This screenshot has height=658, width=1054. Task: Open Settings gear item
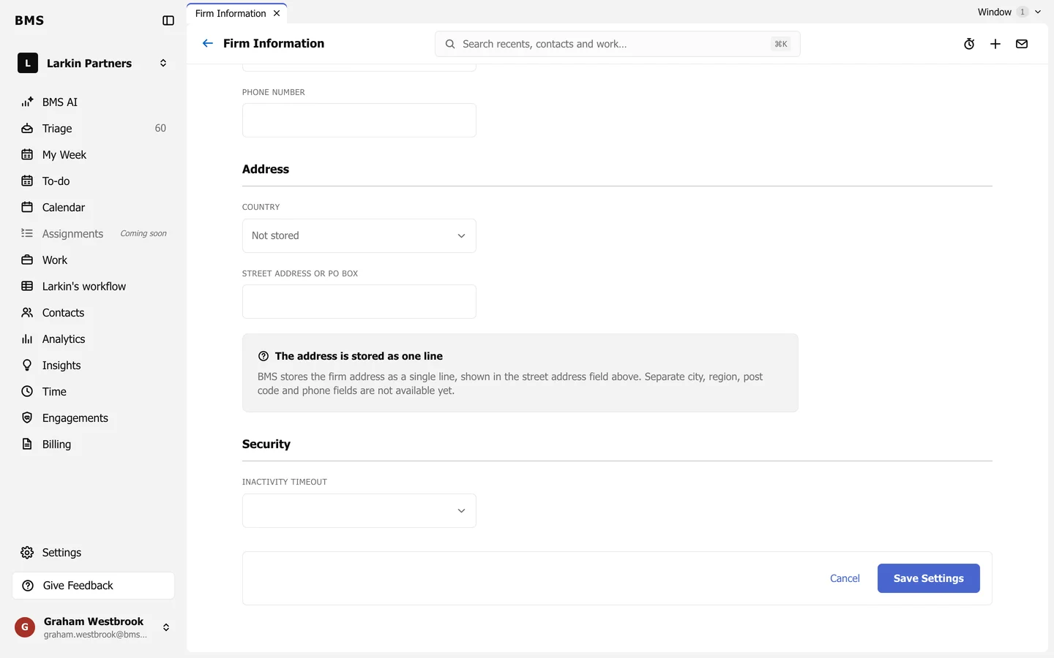pyautogui.click(x=94, y=553)
